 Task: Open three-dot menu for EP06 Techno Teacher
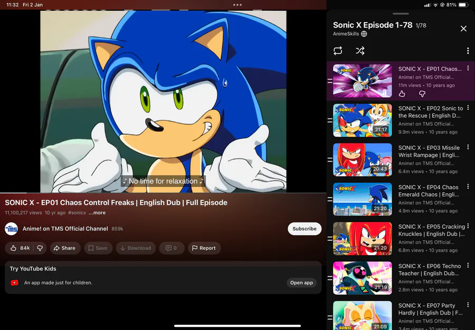[468, 265]
